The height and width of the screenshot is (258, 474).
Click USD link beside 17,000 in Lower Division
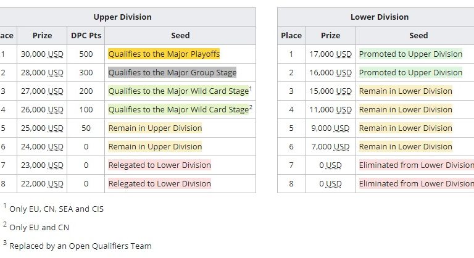[x=344, y=54]
